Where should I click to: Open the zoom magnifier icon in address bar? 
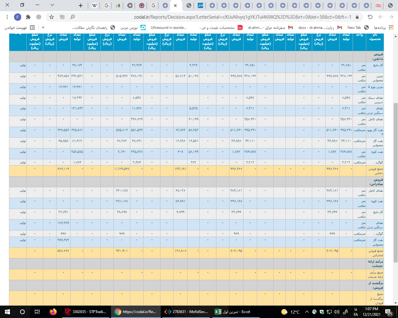pyautogui.click(x=72, y=17)
